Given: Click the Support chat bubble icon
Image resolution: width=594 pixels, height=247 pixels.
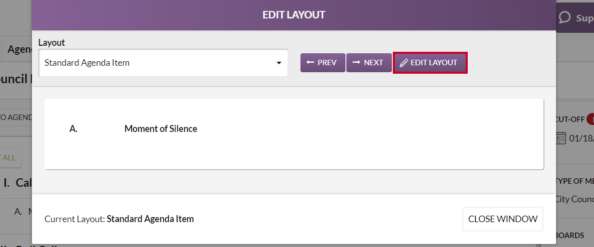Looking at the screenshot, I should [565, 18].
